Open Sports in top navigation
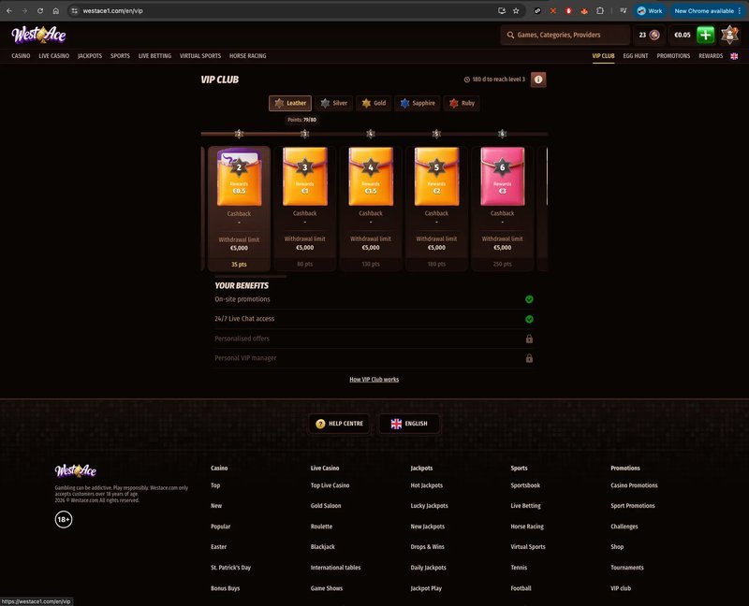749x606 pixels. pyautogui.click(x=120, y=56)
